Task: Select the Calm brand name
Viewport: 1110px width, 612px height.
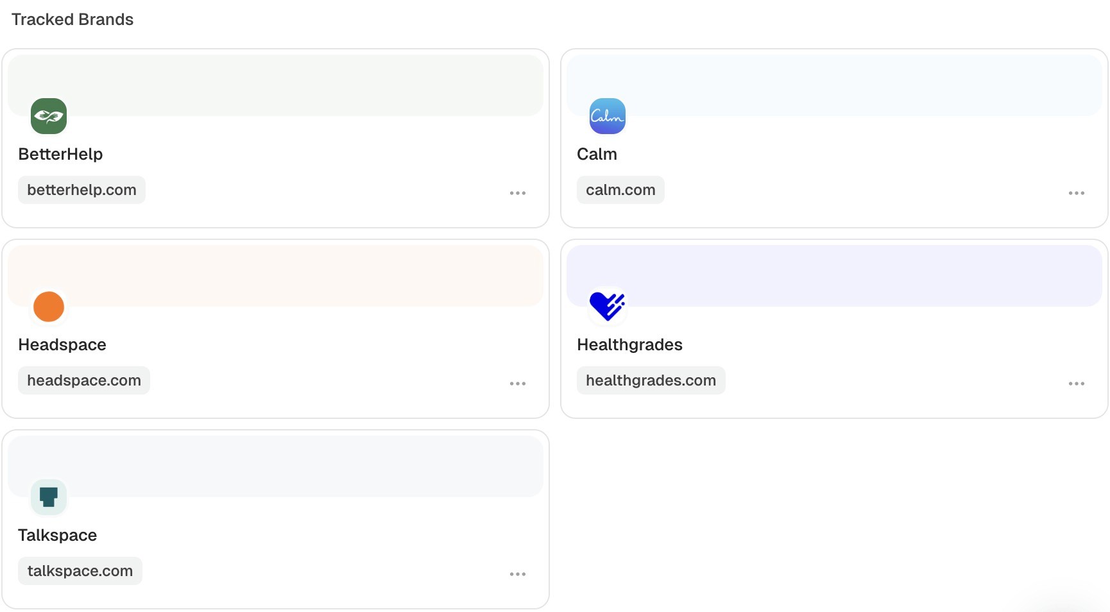Action: click(x=597, y=154)
